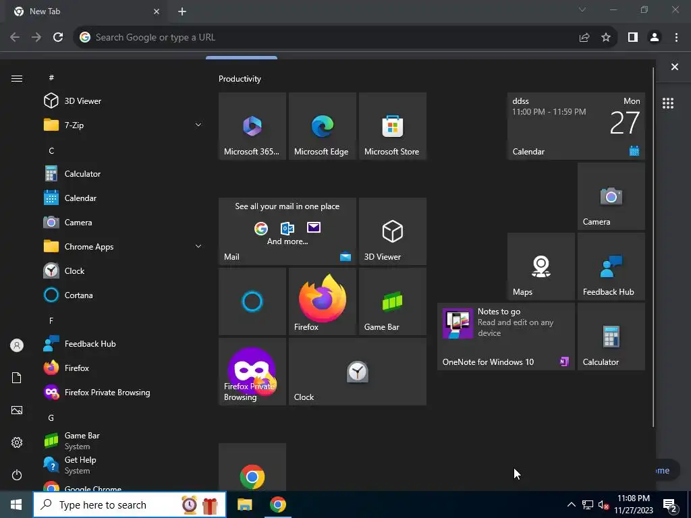Viewport: 691px width, 518px height.
Task: Open the user account icon
Action: (x=17, y=345)
